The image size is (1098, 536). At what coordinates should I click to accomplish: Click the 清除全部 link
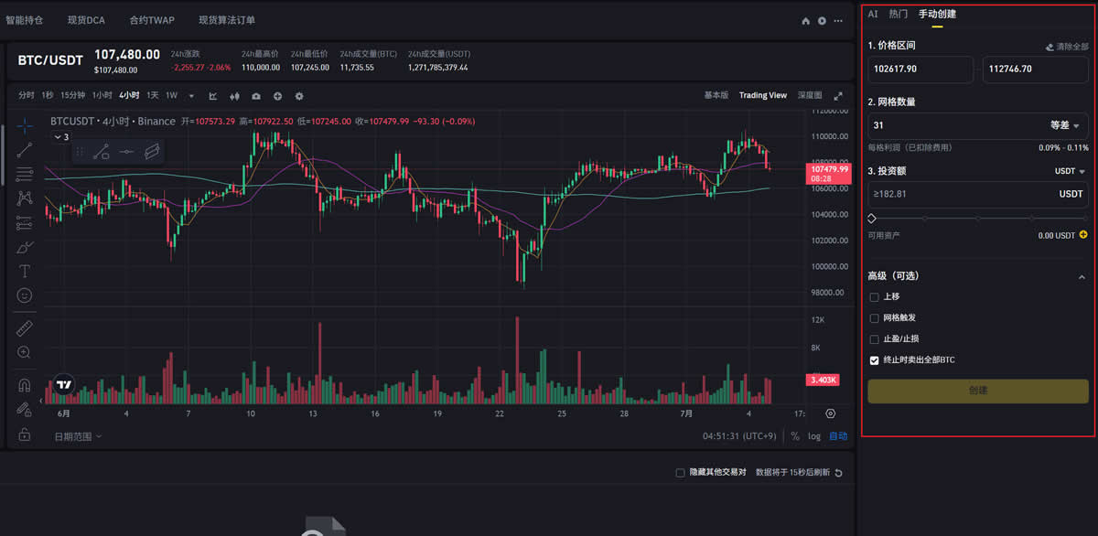[x=1067, y=46]
